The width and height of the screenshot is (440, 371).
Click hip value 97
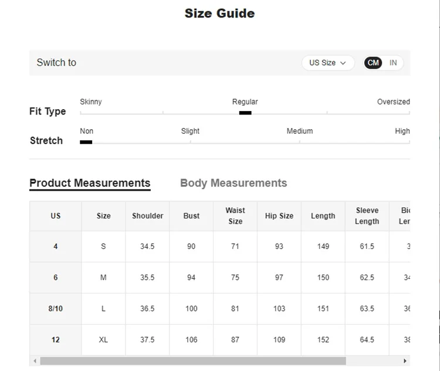[x=279, y=278]
